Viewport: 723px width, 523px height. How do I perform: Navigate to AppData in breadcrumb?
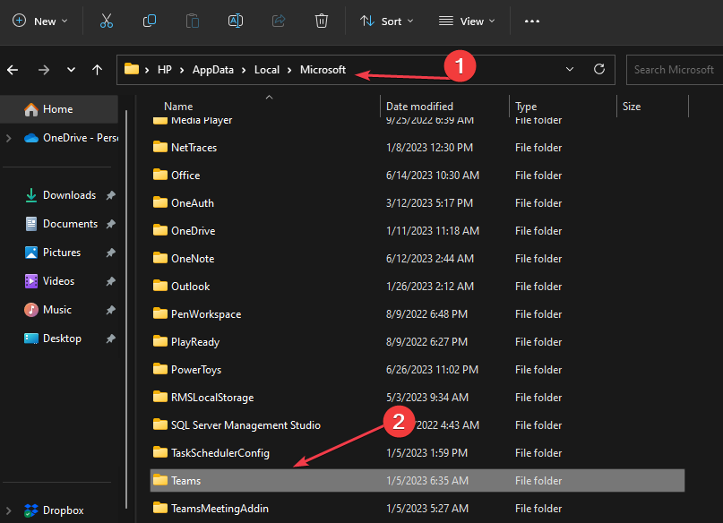pyautogui.click(x=213, y=70)
